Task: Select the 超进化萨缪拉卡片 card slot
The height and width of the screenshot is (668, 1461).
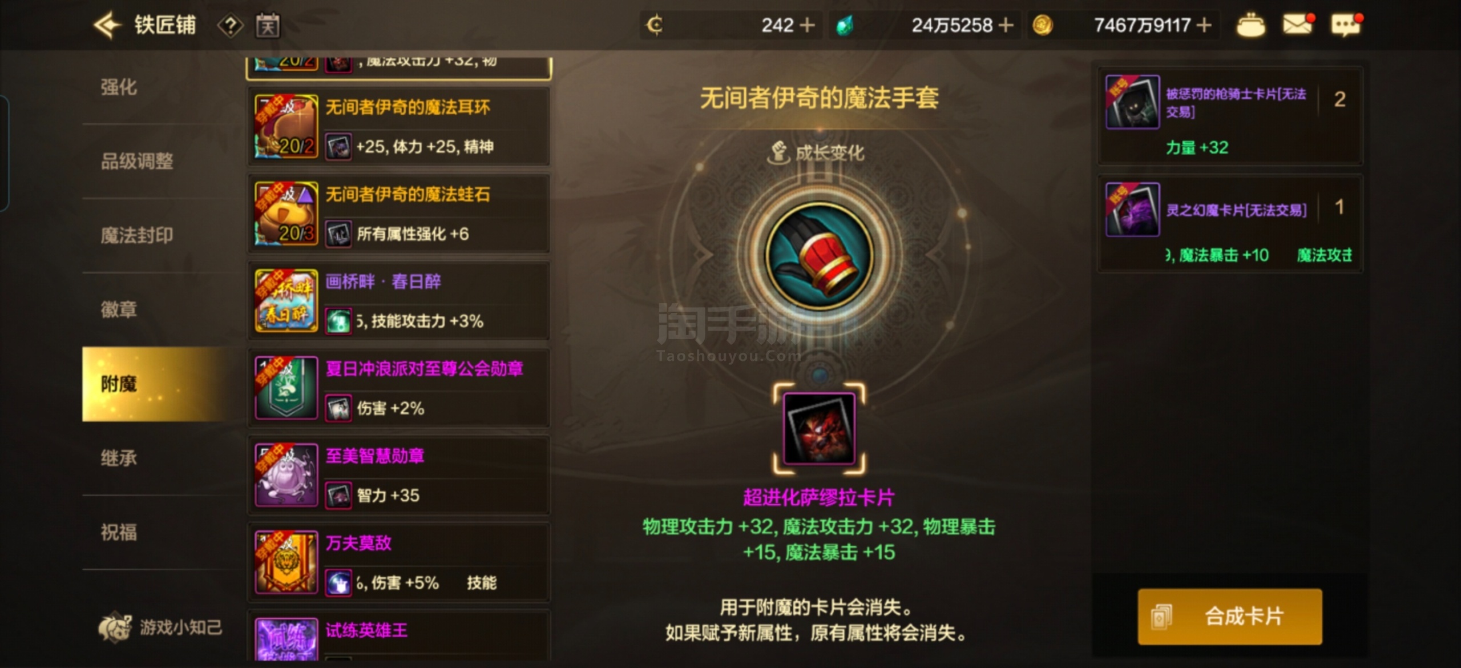Action: (819, 429)
